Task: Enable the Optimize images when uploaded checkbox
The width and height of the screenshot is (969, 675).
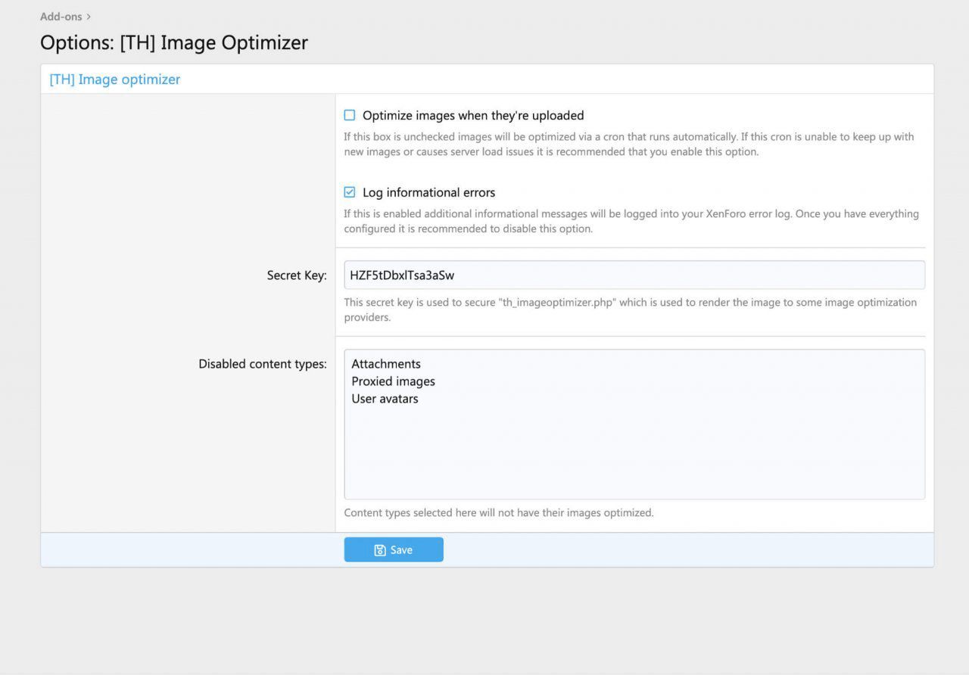Action: click(350, 116)
